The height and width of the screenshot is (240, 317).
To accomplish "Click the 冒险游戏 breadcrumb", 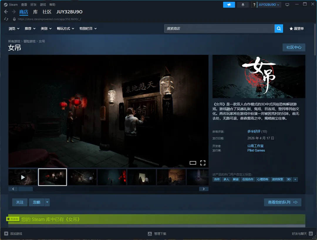I will click(30, 41).
